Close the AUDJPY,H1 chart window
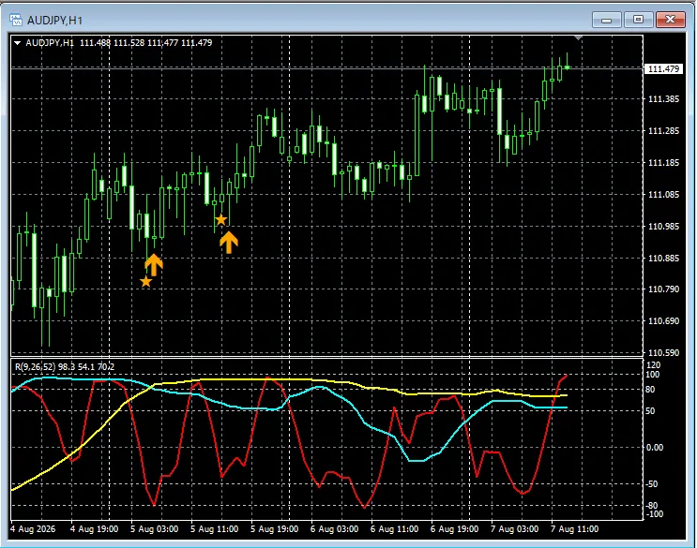 [x=671, y=20]
